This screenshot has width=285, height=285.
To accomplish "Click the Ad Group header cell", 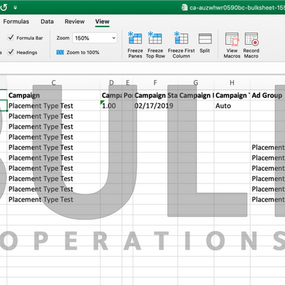I will [x=268, y=95].
